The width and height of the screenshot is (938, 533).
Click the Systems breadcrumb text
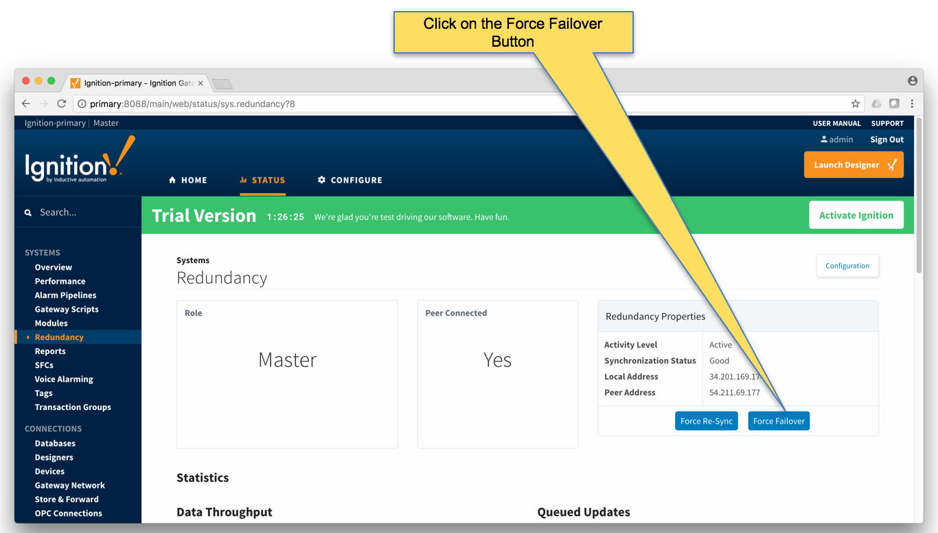tap(193, 260)
